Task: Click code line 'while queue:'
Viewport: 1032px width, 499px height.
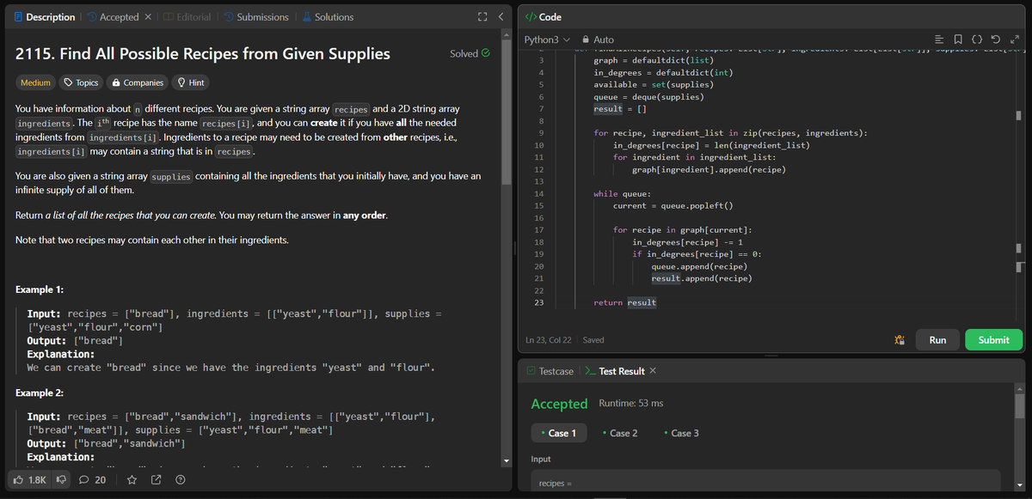Action: click(x=622, y=194)
